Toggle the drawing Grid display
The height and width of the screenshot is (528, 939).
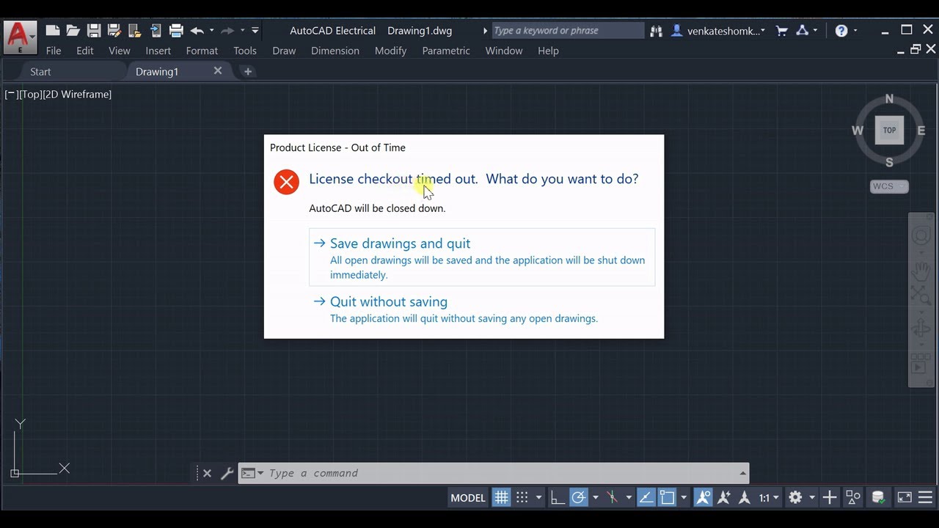point(501,498)
